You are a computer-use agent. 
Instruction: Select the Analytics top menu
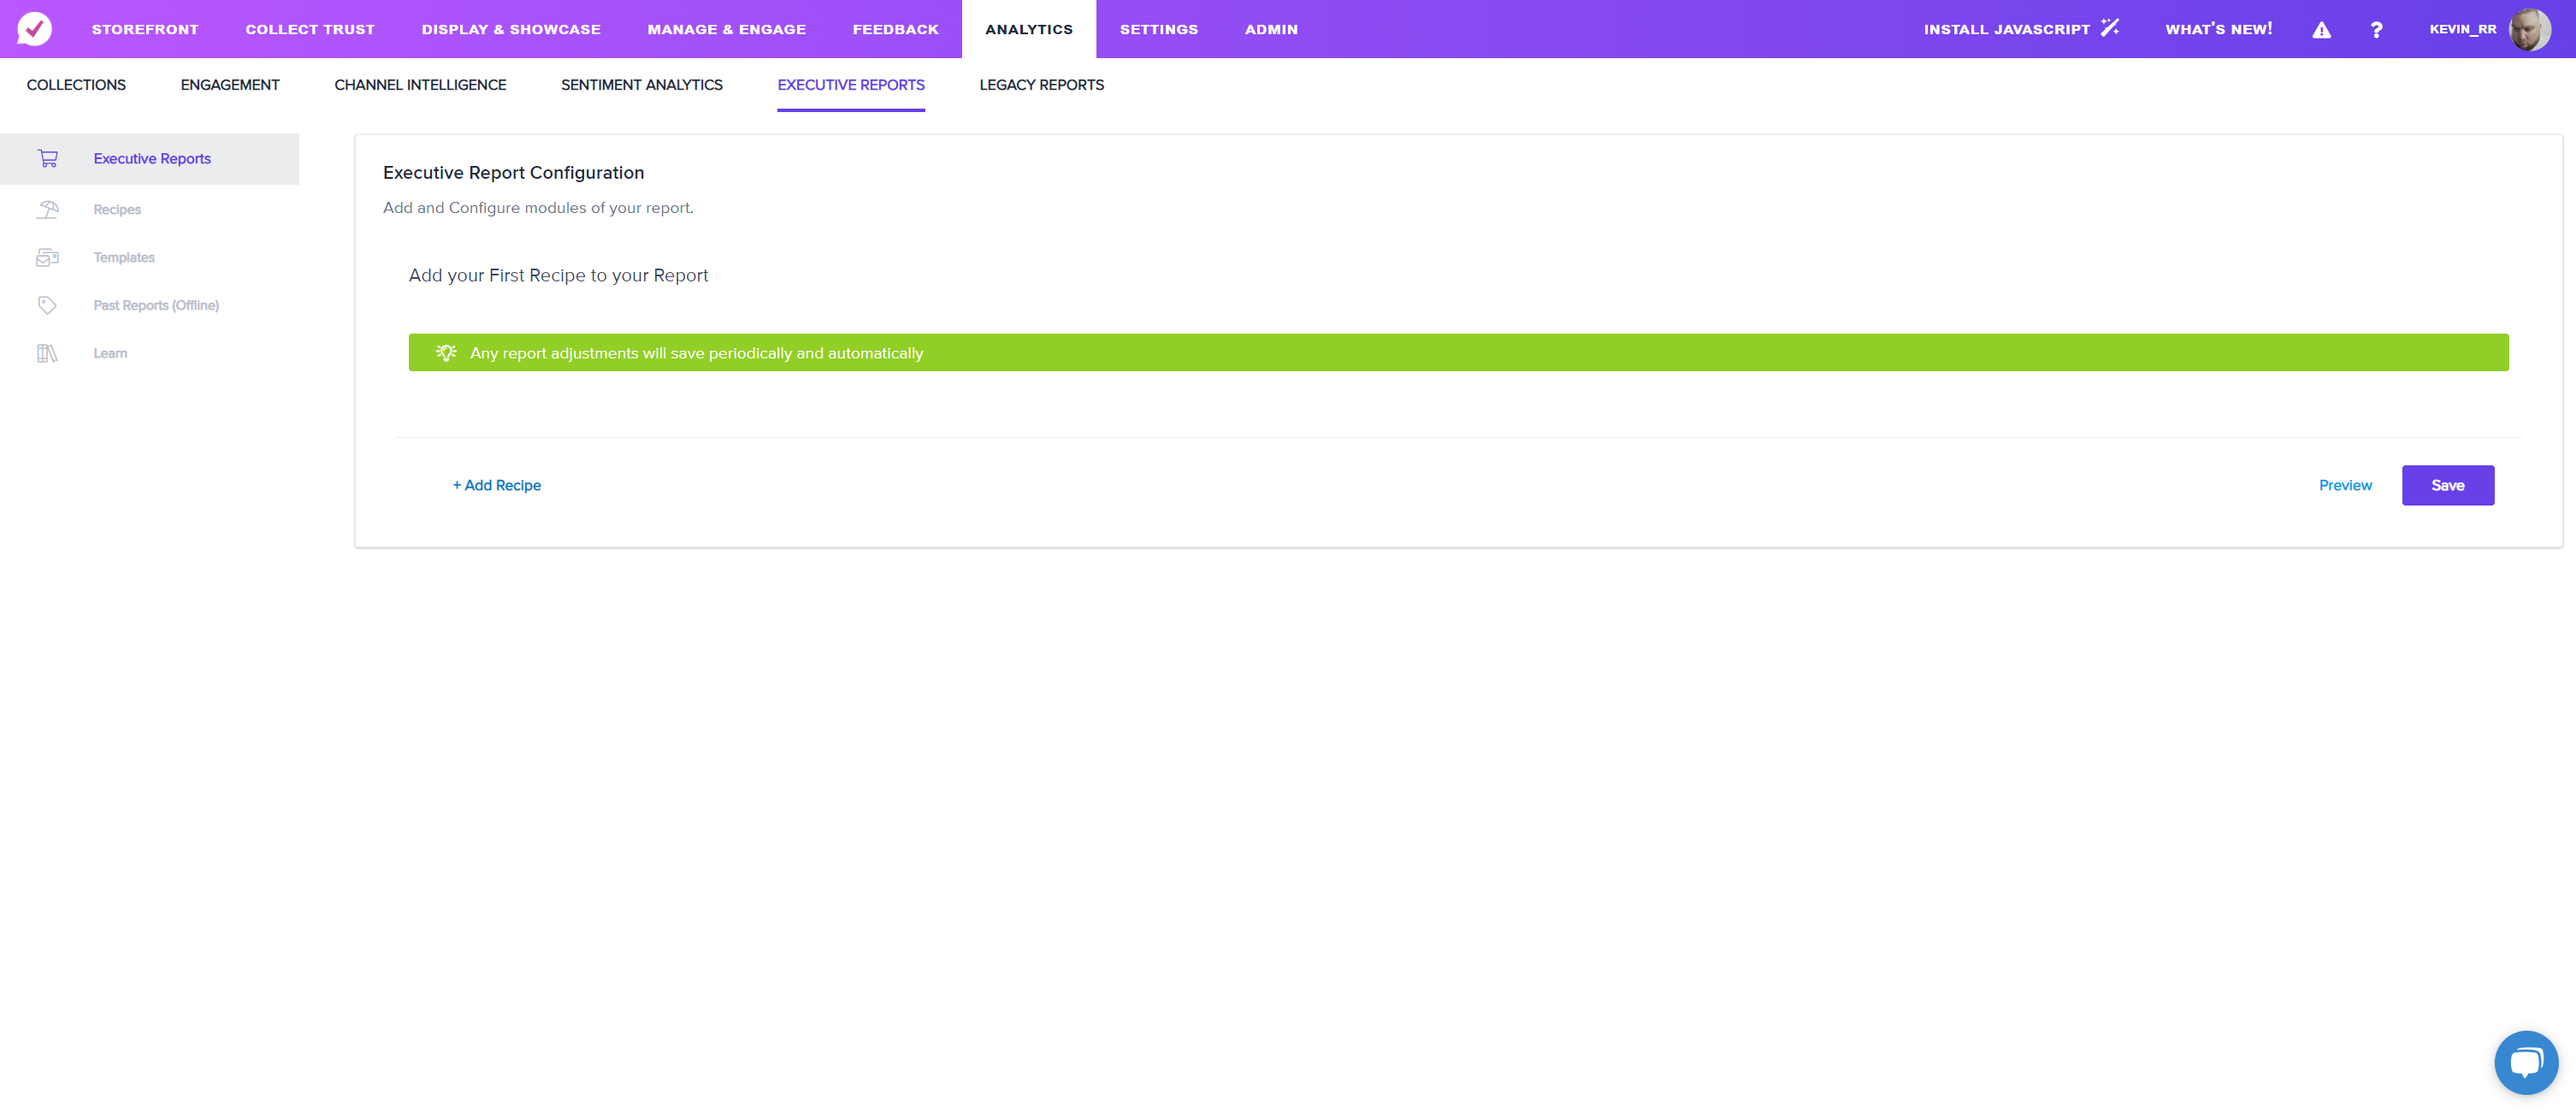1028,29
